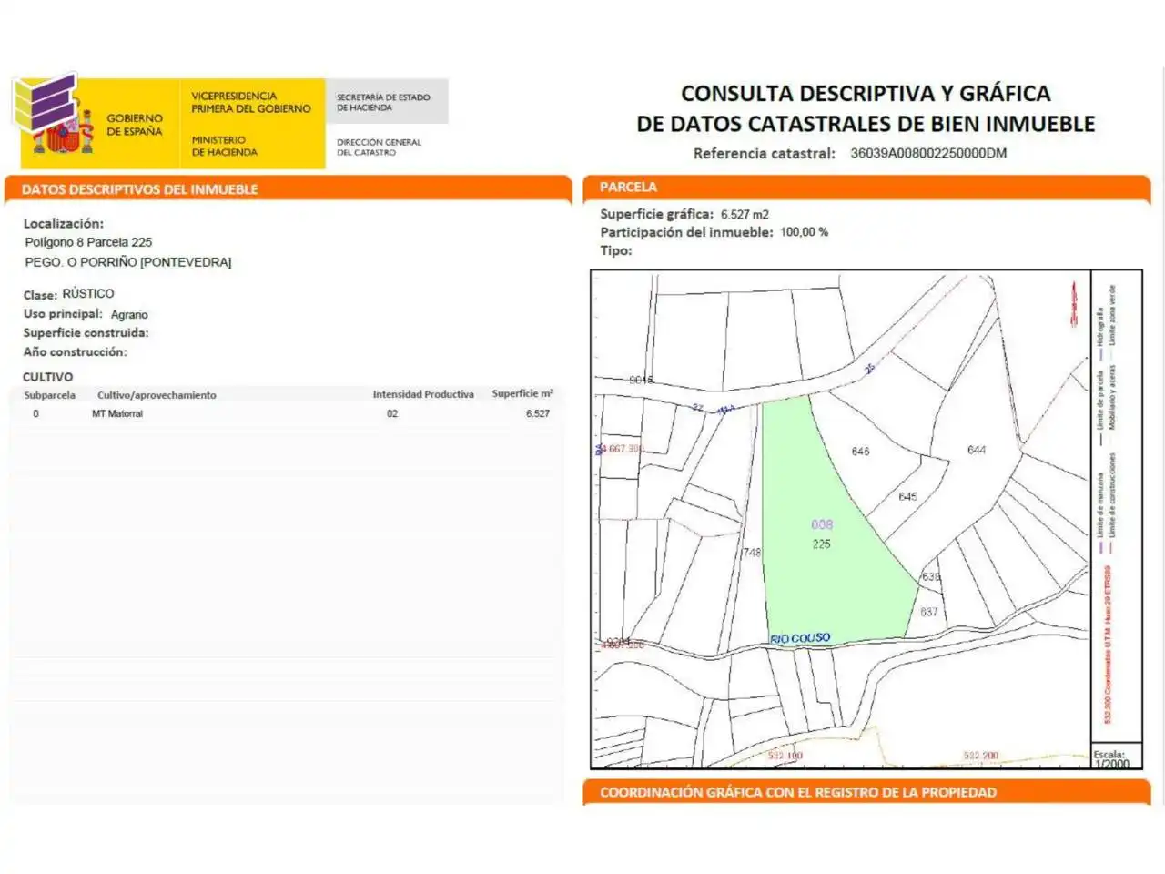Click the Superficie m² column header
This screenshot has width=1165, height=874.
coord(522,394)
